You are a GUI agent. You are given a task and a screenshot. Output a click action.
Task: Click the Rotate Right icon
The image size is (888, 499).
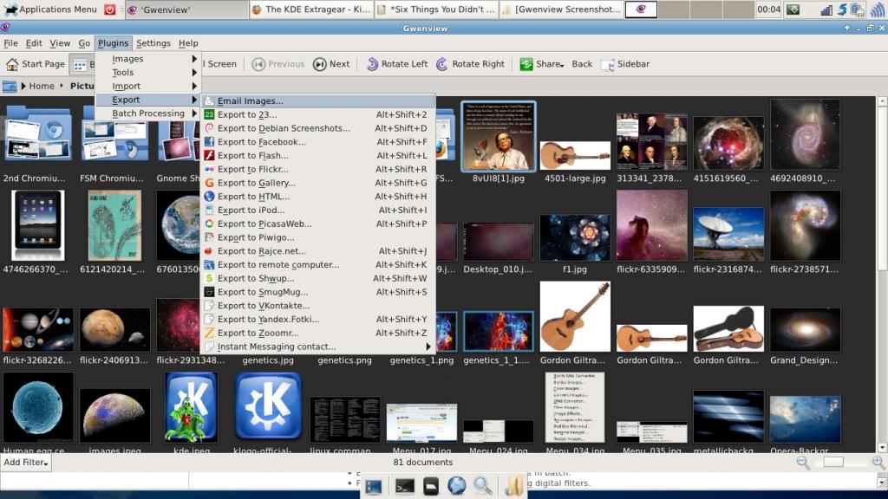point(441,64)
